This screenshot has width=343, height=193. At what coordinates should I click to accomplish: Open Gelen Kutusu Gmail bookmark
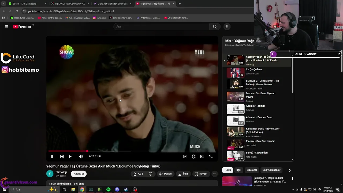[x=78, y=18]
